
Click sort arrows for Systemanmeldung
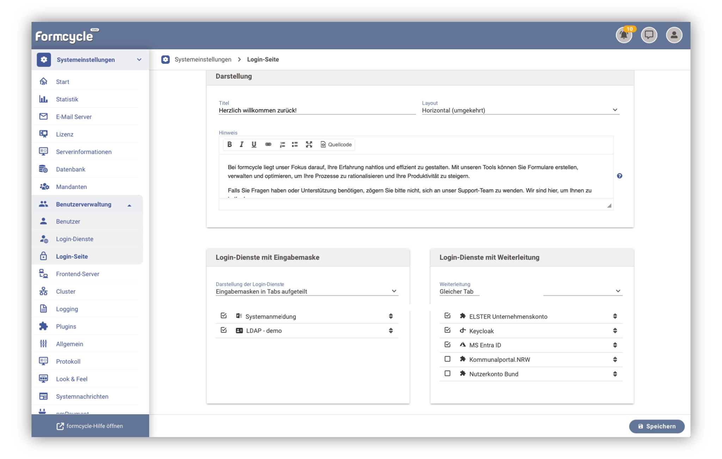point(391,316)
